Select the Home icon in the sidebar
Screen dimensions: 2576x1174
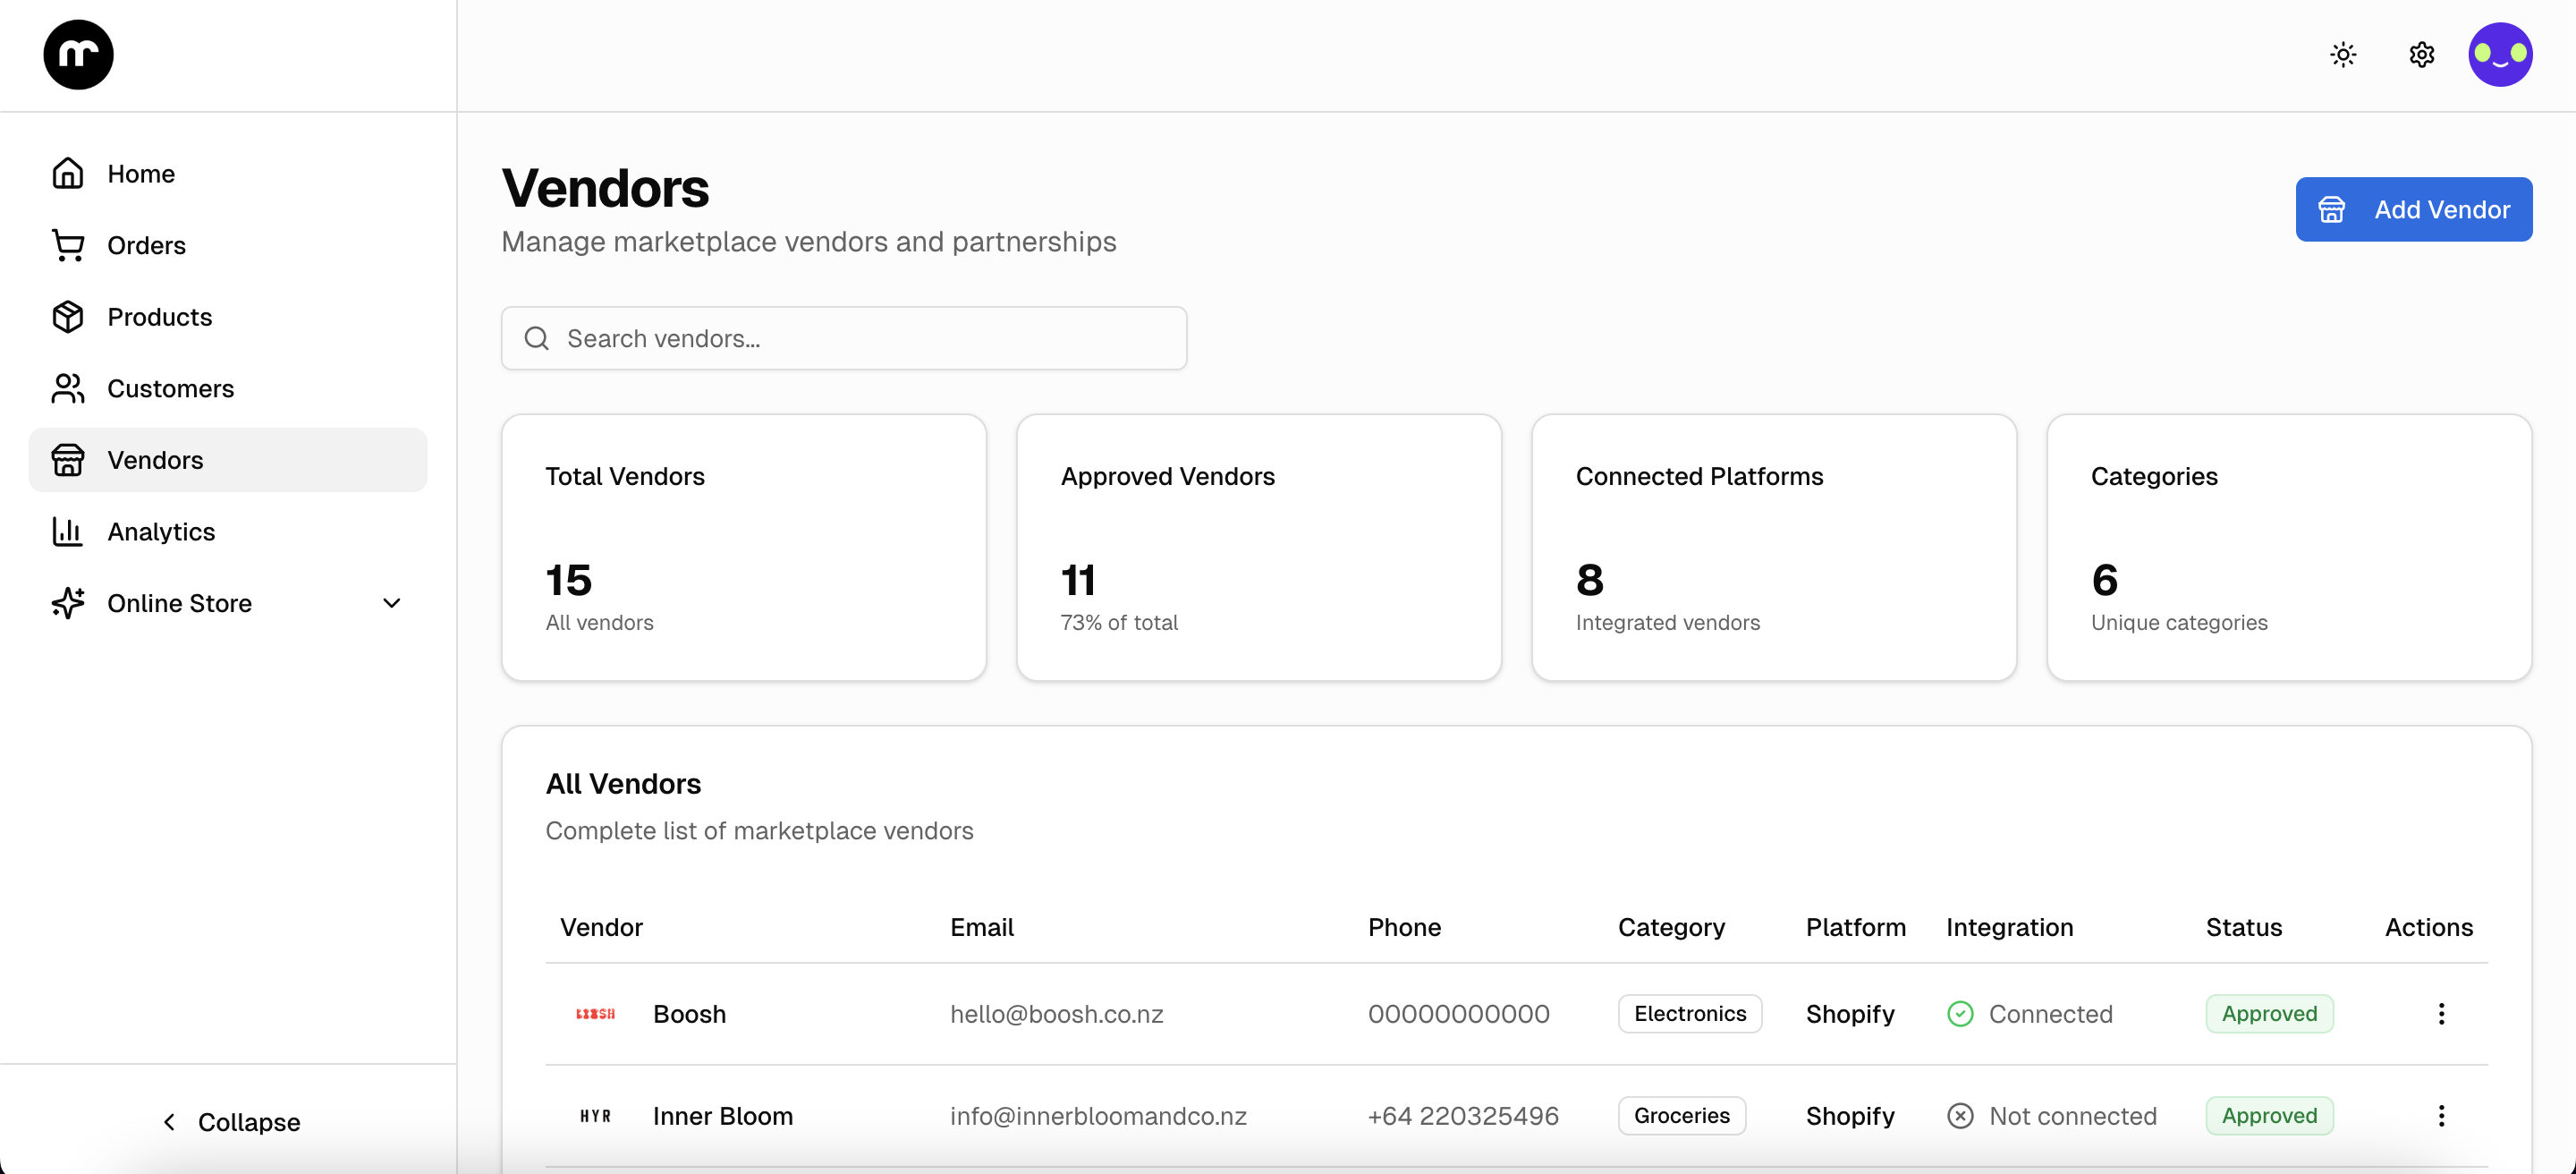pyautogui.click(x=67, y=173)
